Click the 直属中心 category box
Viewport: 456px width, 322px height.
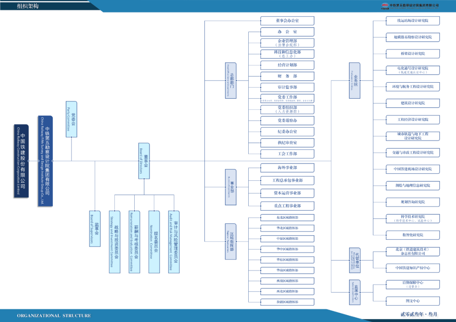pos(355,292)
